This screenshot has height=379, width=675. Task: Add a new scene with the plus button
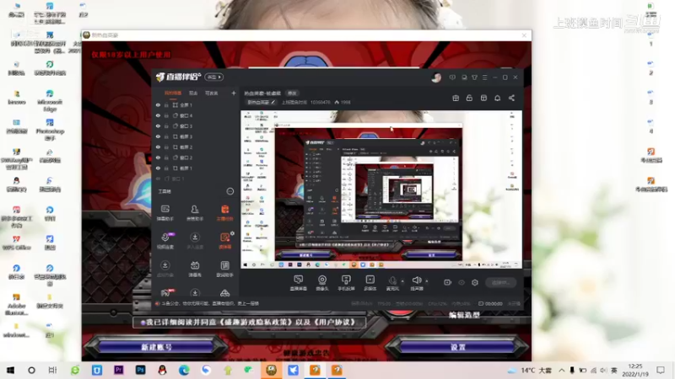234,93
